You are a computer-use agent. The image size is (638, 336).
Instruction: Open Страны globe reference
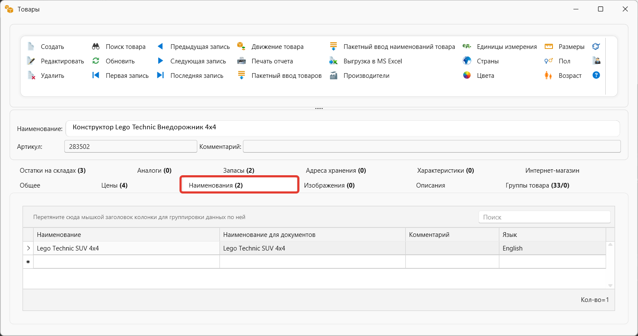(x=467, y=61)
